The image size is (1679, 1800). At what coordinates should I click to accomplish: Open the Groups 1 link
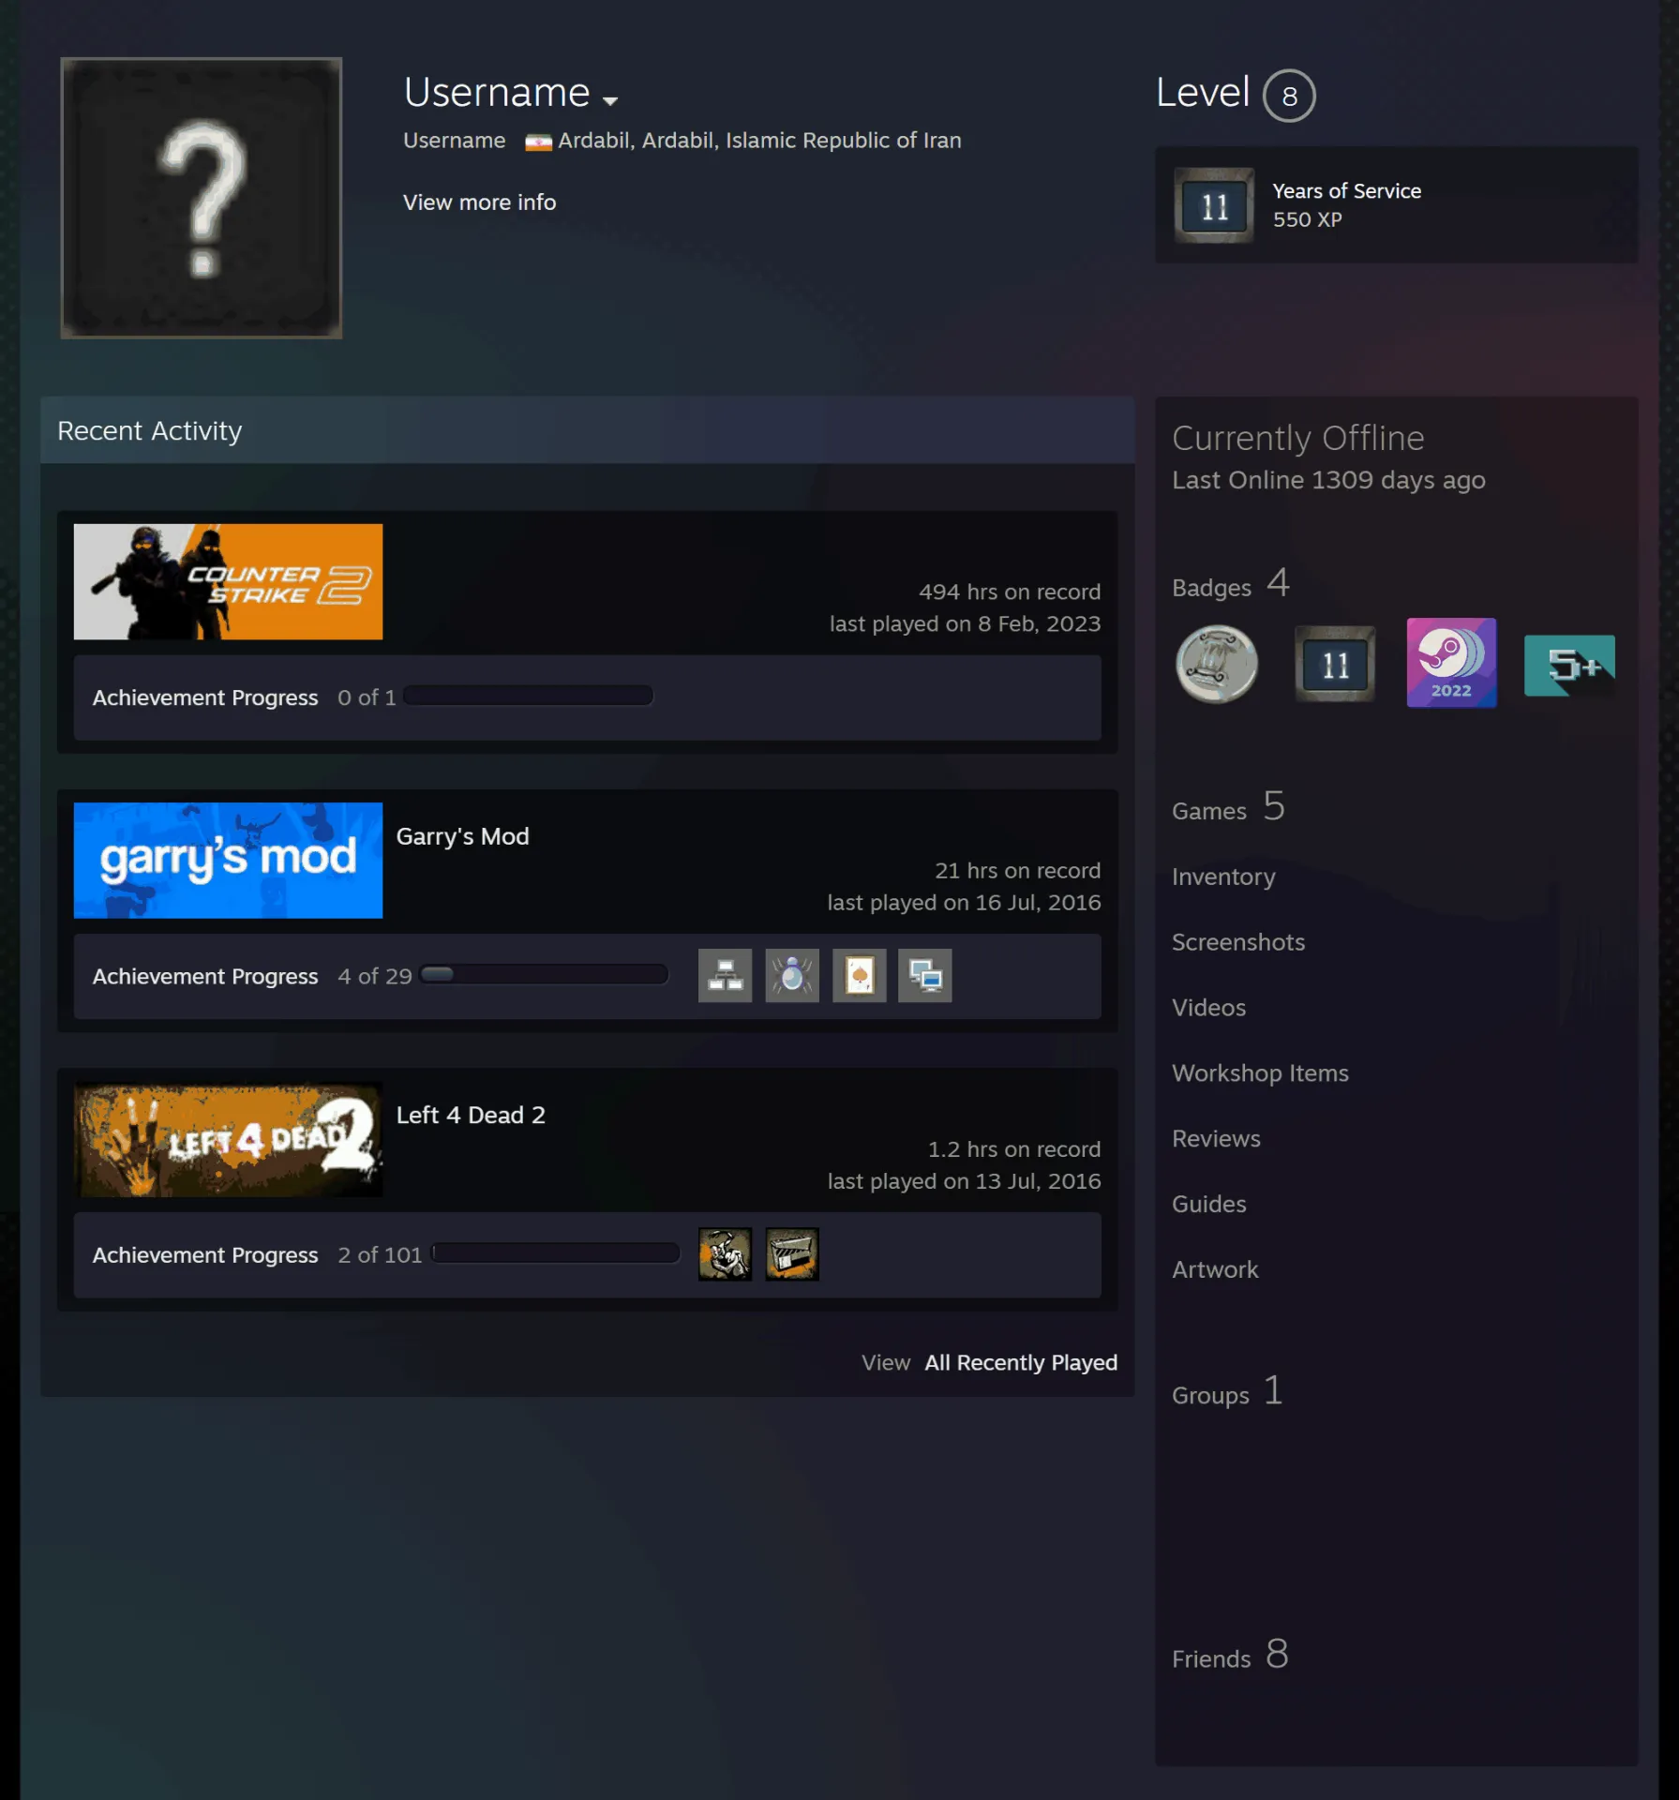tap(1227, 1392)
